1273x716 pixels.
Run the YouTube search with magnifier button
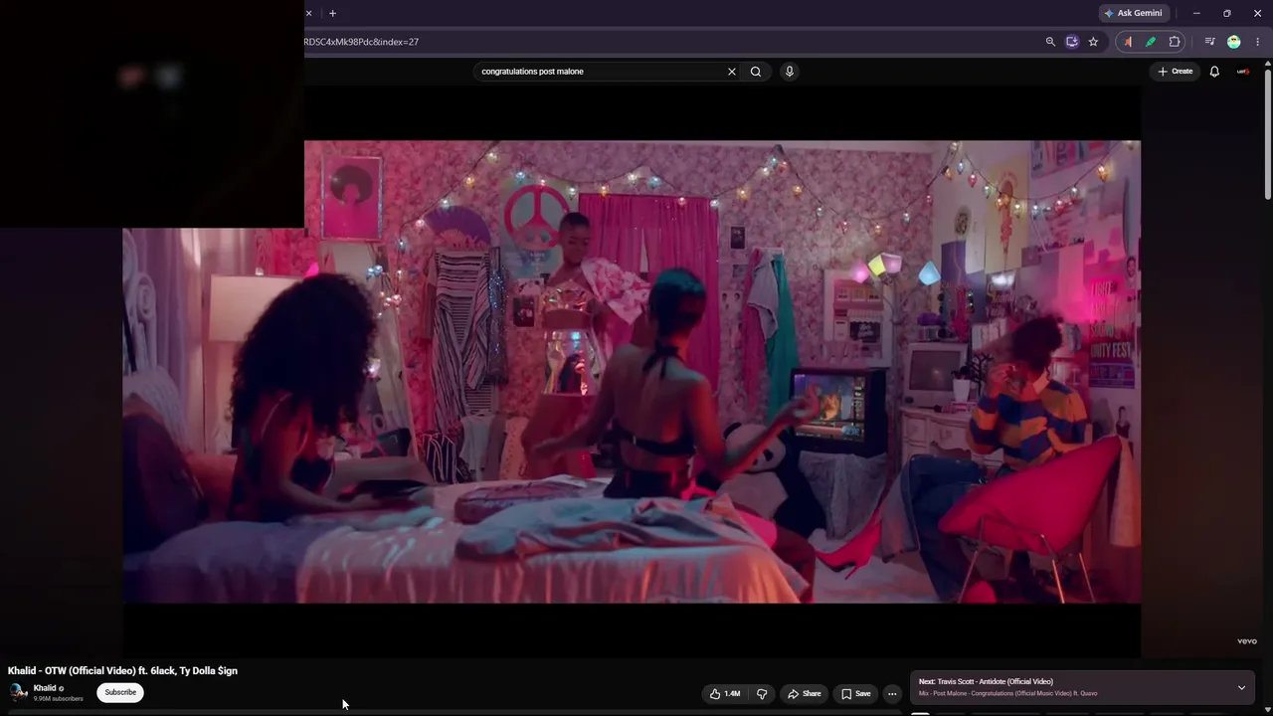[756, 72]
